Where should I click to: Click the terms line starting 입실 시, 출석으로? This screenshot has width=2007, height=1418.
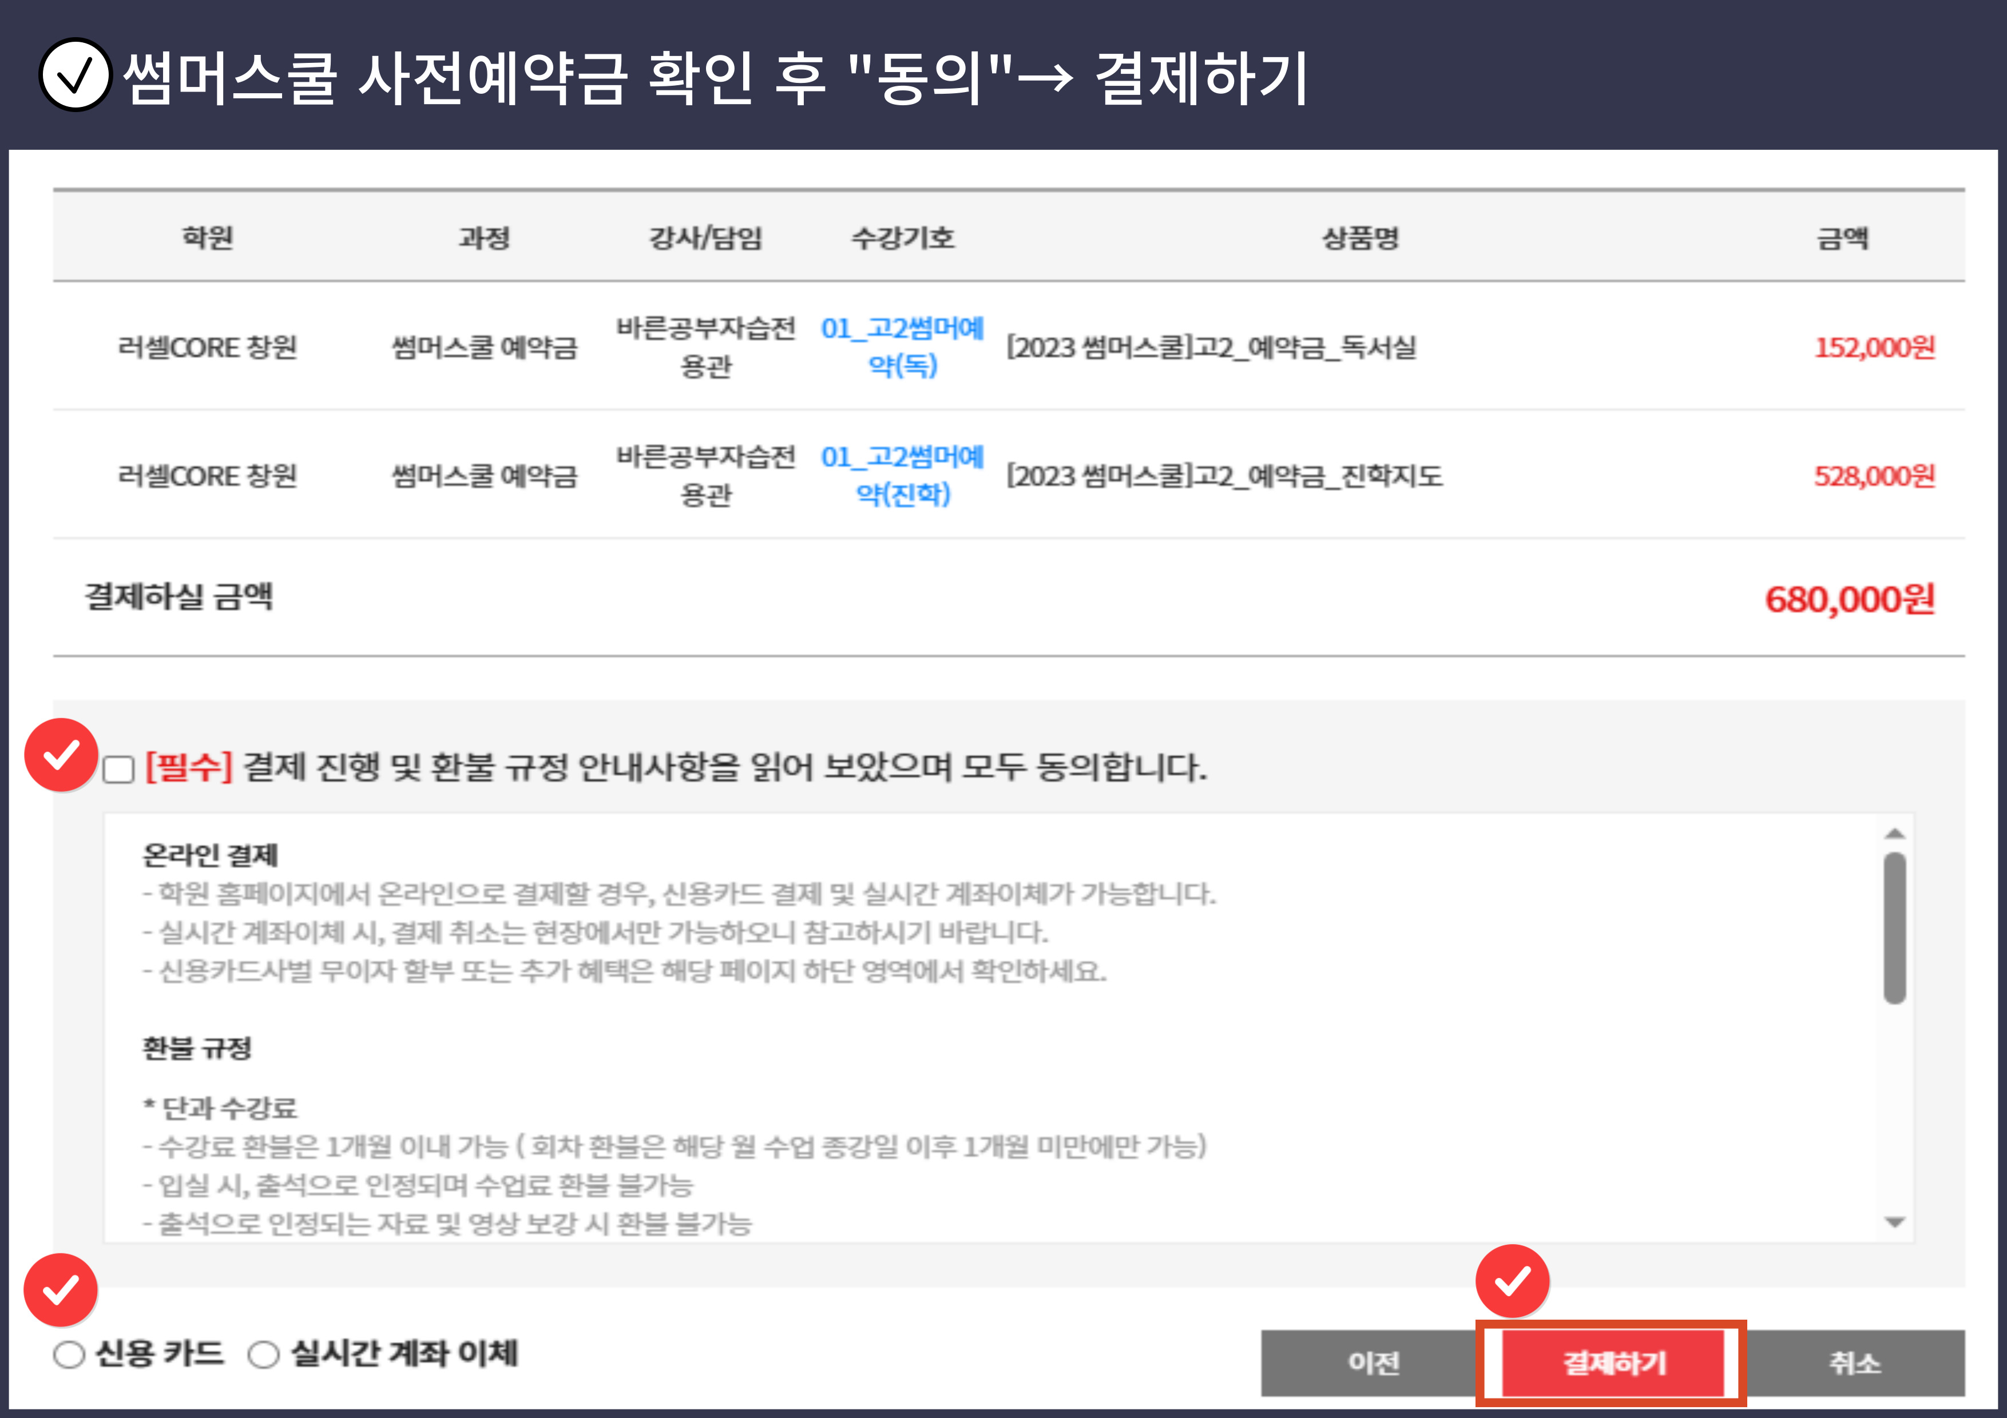tap(417, 1185)
